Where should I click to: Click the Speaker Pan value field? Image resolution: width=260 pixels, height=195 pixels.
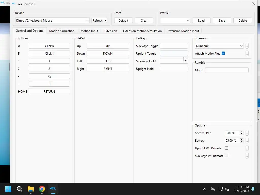pyautogui.click(x=232, y=133)
